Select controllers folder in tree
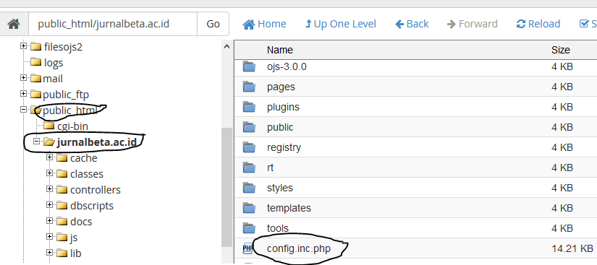 pos(96,190)
